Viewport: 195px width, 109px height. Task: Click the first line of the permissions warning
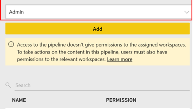click(101, 45)
